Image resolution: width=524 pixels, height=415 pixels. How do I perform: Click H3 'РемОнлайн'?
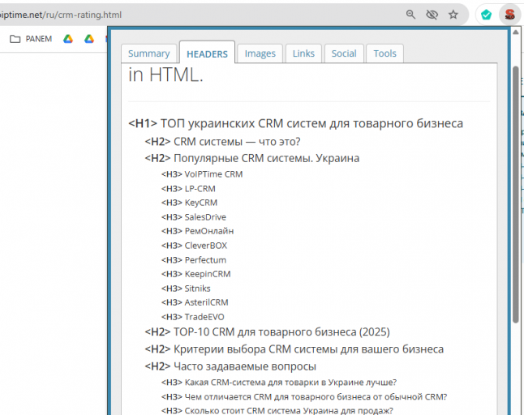(x=197, y=231)
